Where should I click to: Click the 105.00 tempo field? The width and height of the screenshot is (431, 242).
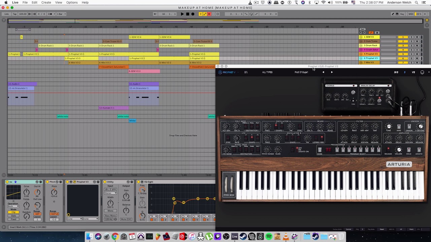pos(23,14)
